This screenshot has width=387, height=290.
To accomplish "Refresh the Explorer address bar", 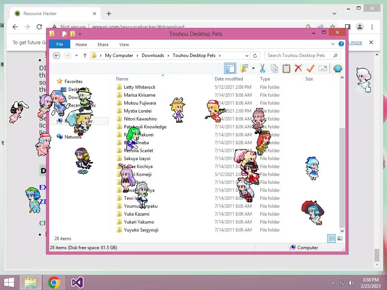I will click(255, 56).
